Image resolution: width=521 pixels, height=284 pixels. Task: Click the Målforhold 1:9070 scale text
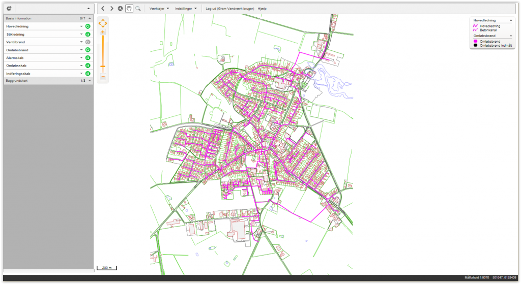point(477,278)
